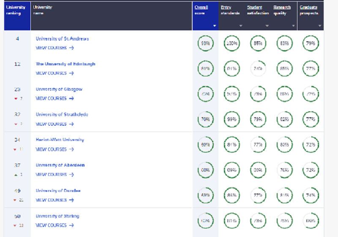Click Edinburgh entry standards circle

pyautogui.click(x=232, y=69)
